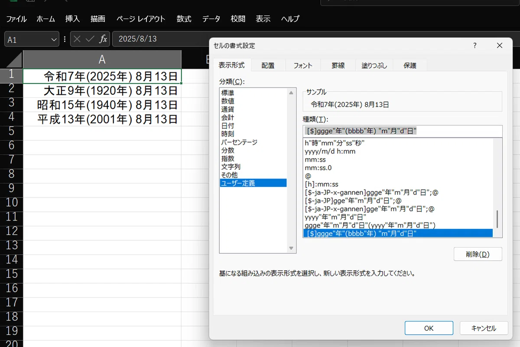Select row 5 header
This screenshot has height=347, width=520.
11,131
